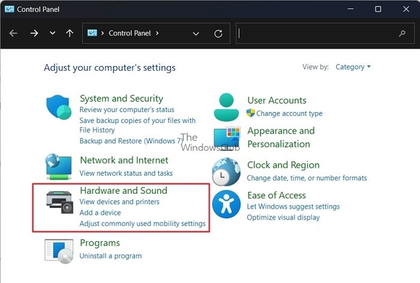Click View devices and printers
Image resolution: width=420 pixels, height=283 pixels.
119,201
